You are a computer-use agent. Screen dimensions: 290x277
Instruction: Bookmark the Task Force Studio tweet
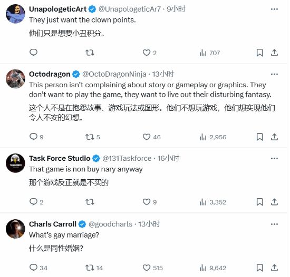(x=259, y=202)
